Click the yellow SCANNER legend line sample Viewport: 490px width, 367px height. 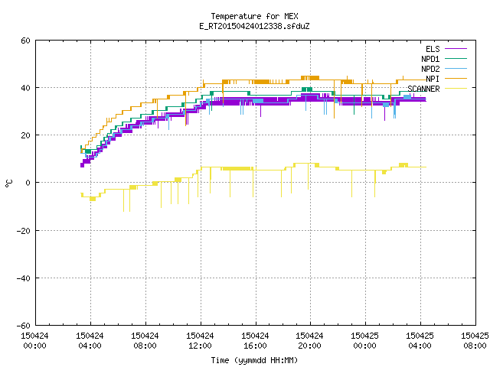coord(456,89)
